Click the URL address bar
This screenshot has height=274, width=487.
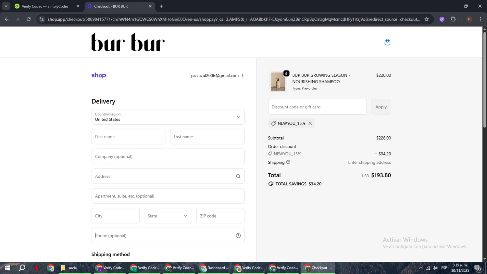coord(234,19)
